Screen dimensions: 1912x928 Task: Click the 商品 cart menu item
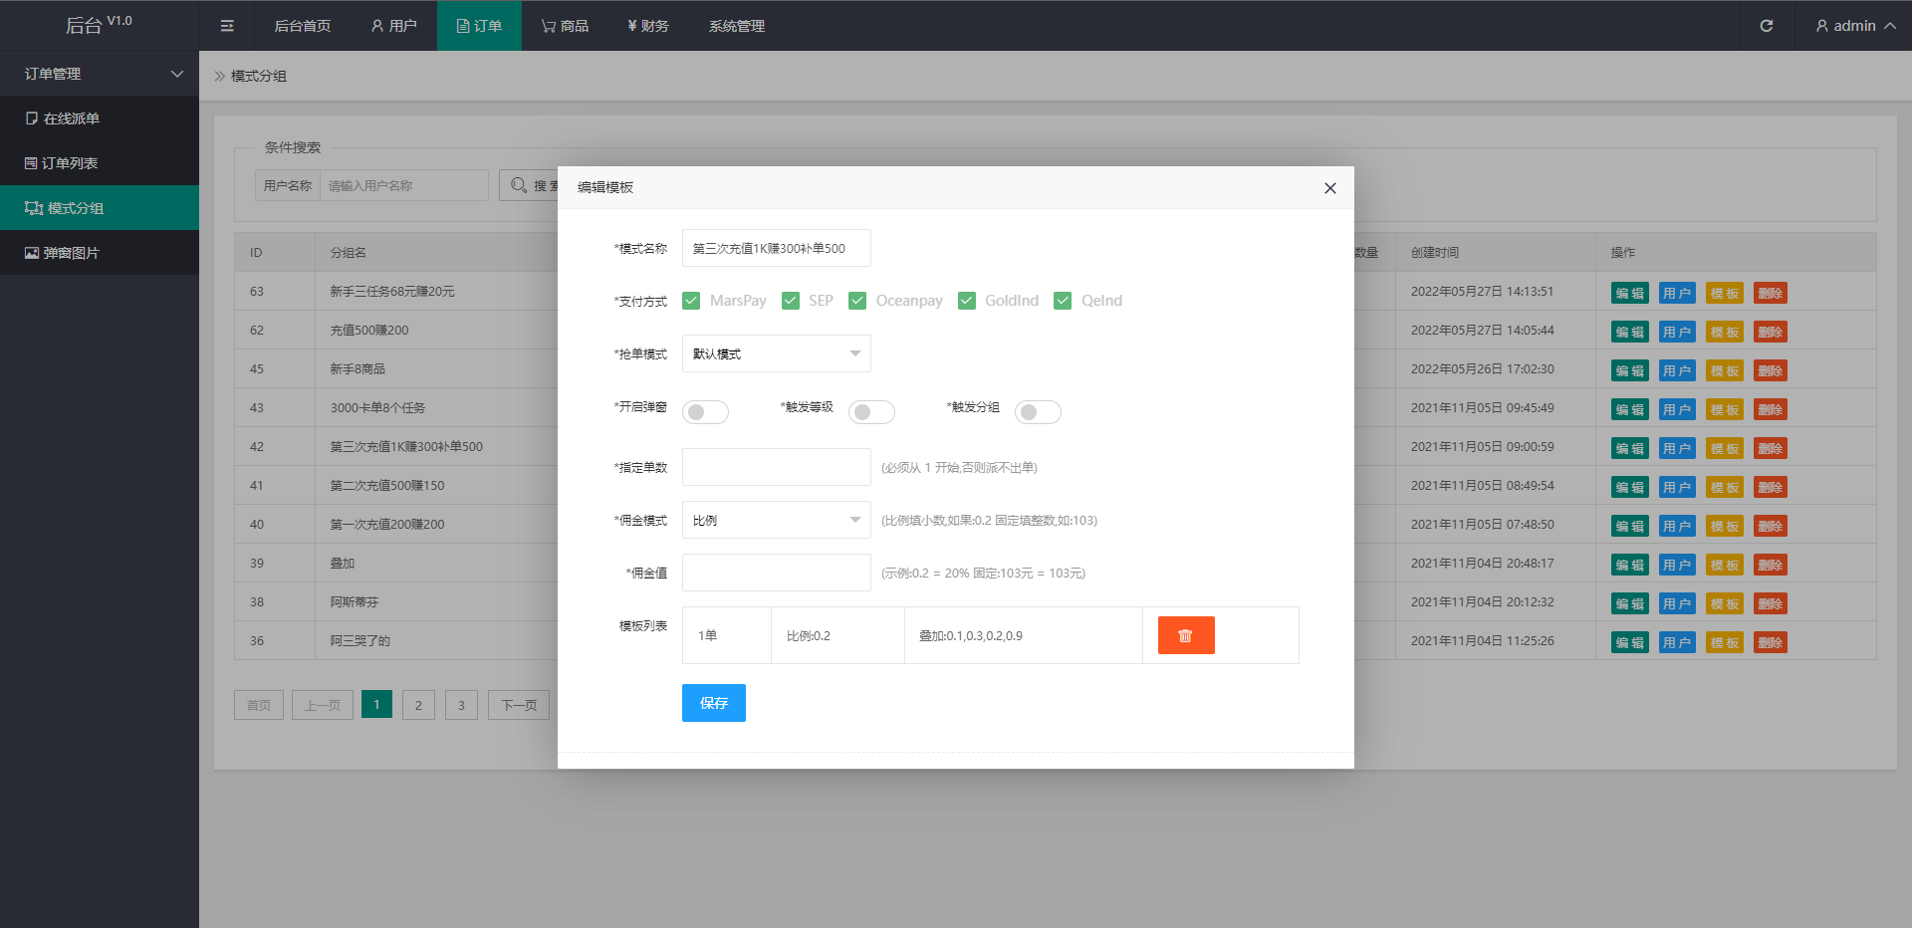coord(565,26)
